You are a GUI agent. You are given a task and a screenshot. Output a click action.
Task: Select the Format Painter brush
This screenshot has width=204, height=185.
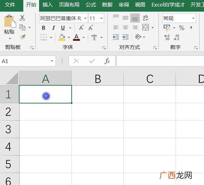[23, 37]
